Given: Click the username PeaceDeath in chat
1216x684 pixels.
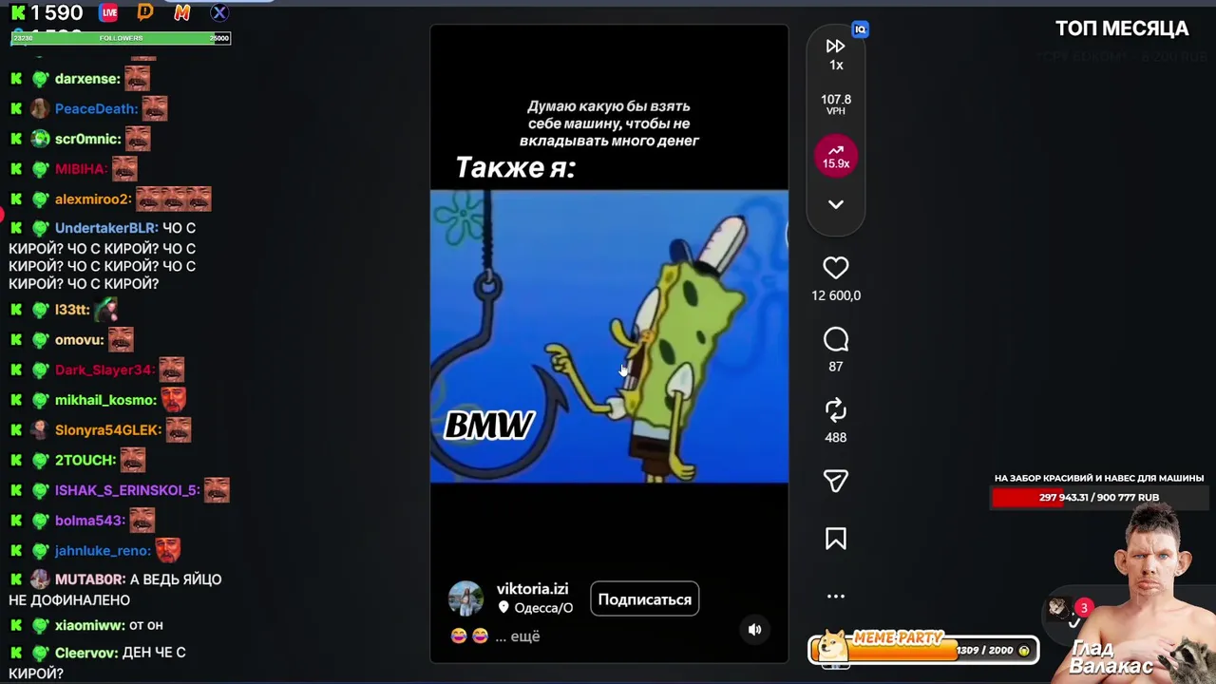Looking at the screenshot, I should (96, 109).
